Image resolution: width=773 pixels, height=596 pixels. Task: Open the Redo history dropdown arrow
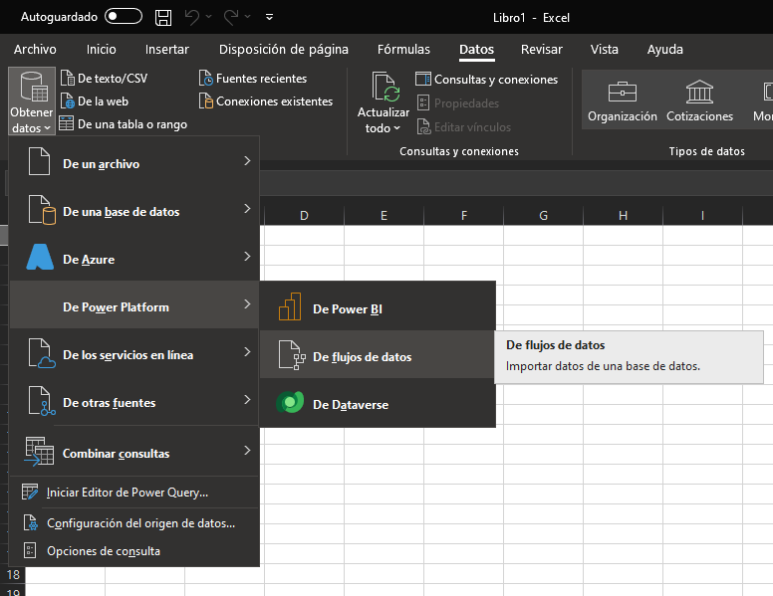point(247,17)
